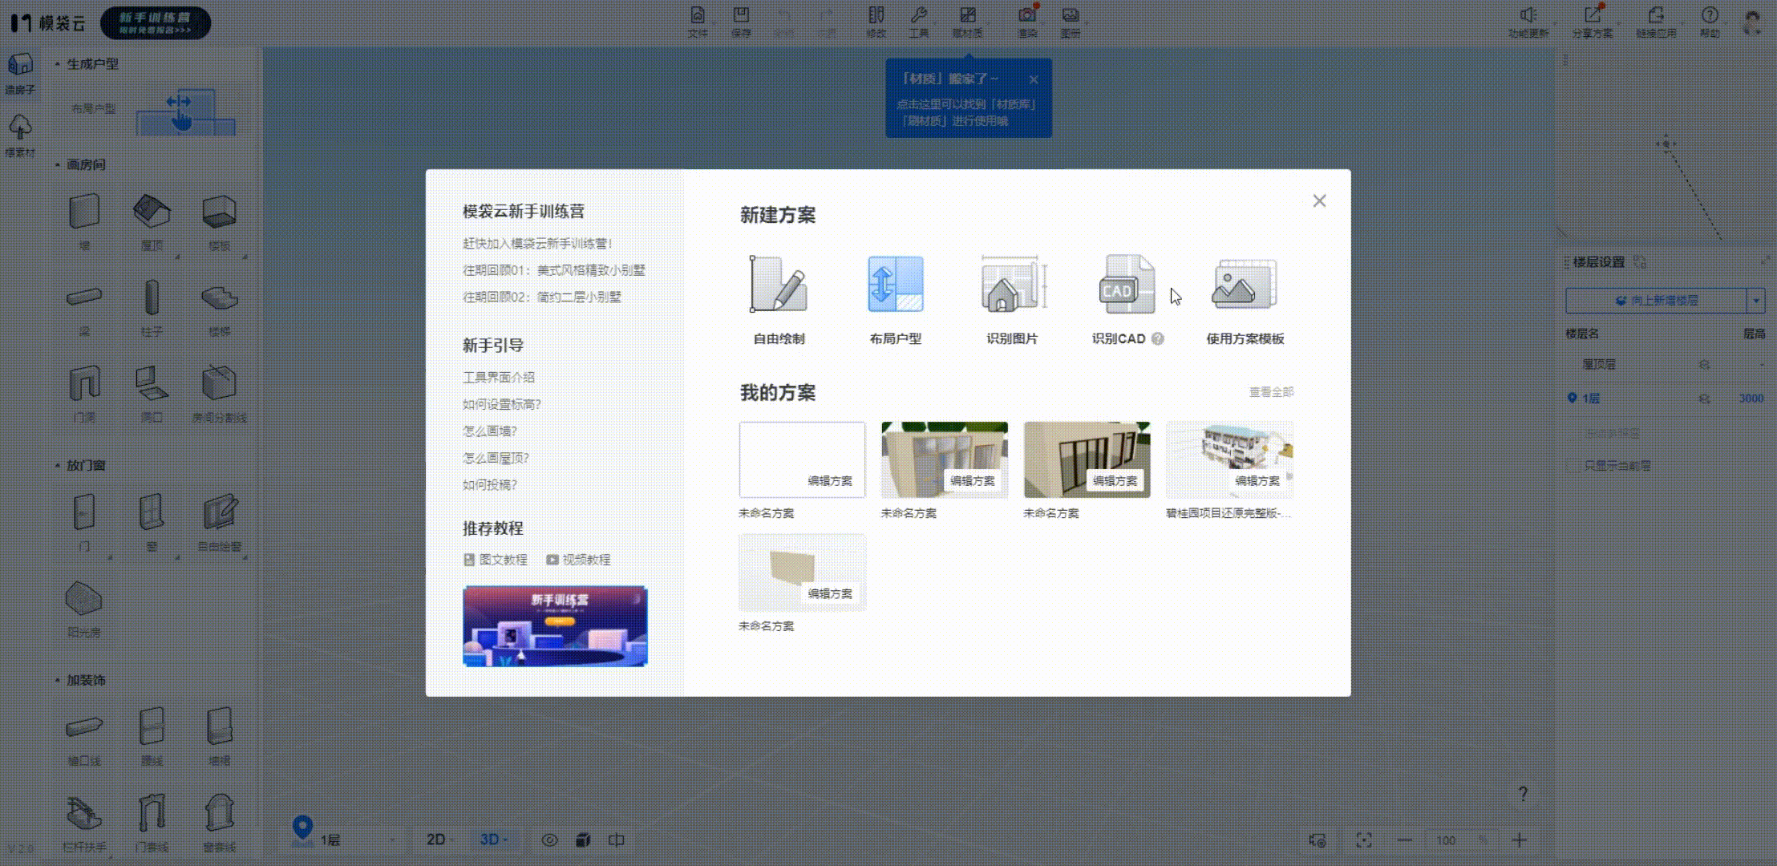Click the 查看全部 link under 我的方案
The image size is (1777, 866).
[1271, 392]
